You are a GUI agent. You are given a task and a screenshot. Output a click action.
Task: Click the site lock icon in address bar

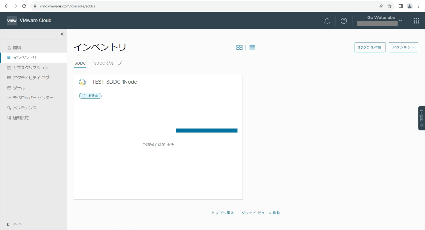pyautogui.click(x=35, y=6)
